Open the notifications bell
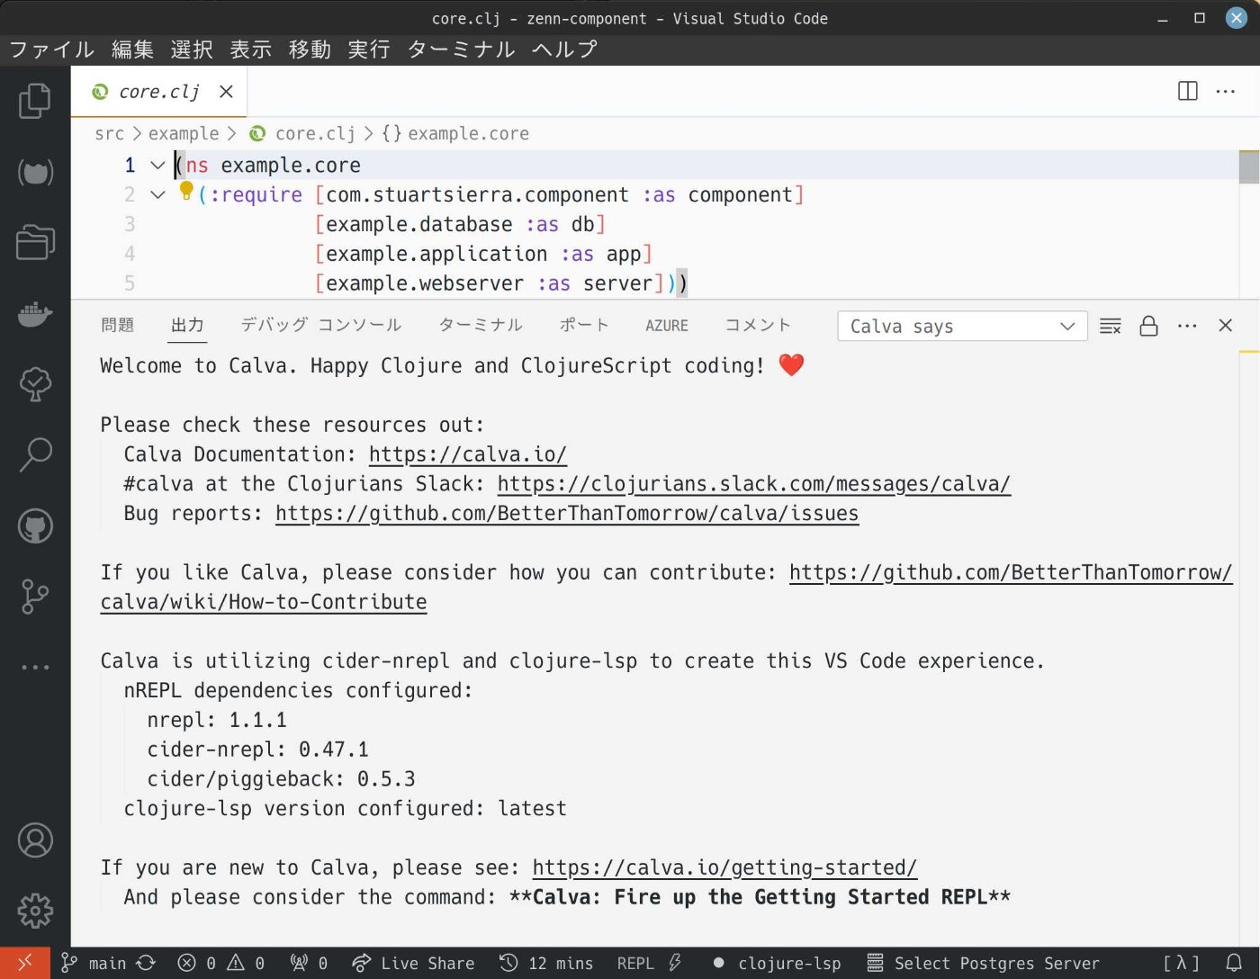This screenshot has height=979, width=1260. (1234, 963)
